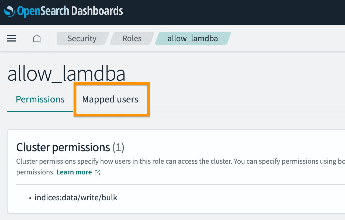The width and height of the screenshot is (345, 220).
Task: Open the hamburger navigation menu
Action: click(x=11, y=39)
